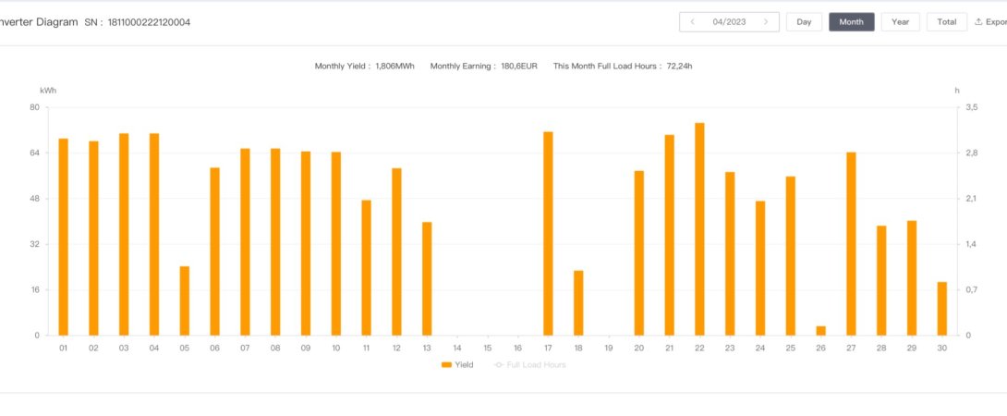Click the yield bar for day 01
The height and width of the screenshot is (416, 1007).
click(64, 237)
